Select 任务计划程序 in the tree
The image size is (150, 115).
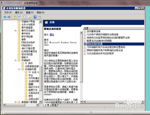pyautogui.click(x=28, y=24)
